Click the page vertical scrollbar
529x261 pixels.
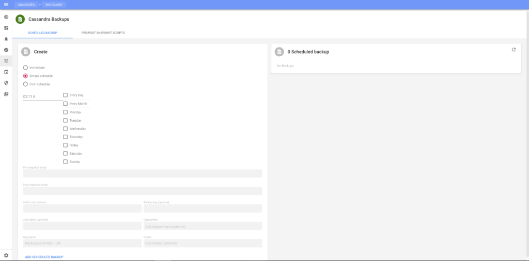(527, 135)
